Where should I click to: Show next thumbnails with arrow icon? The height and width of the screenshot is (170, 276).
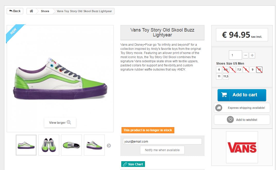[x=109, y=145]
